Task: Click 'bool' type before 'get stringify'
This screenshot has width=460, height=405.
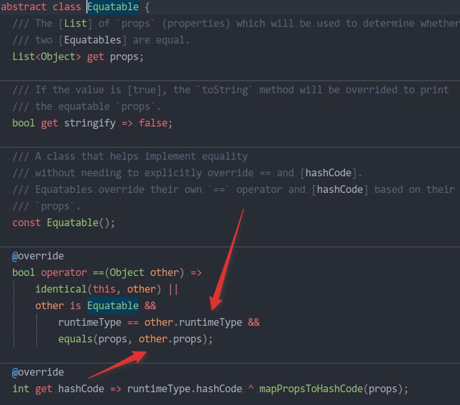Action: [24, 123]
